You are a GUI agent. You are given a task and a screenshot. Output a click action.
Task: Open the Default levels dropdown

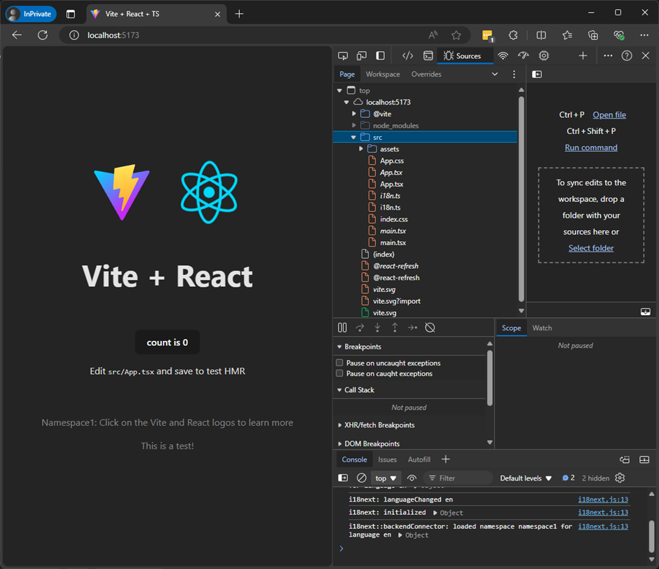[526, 478]
